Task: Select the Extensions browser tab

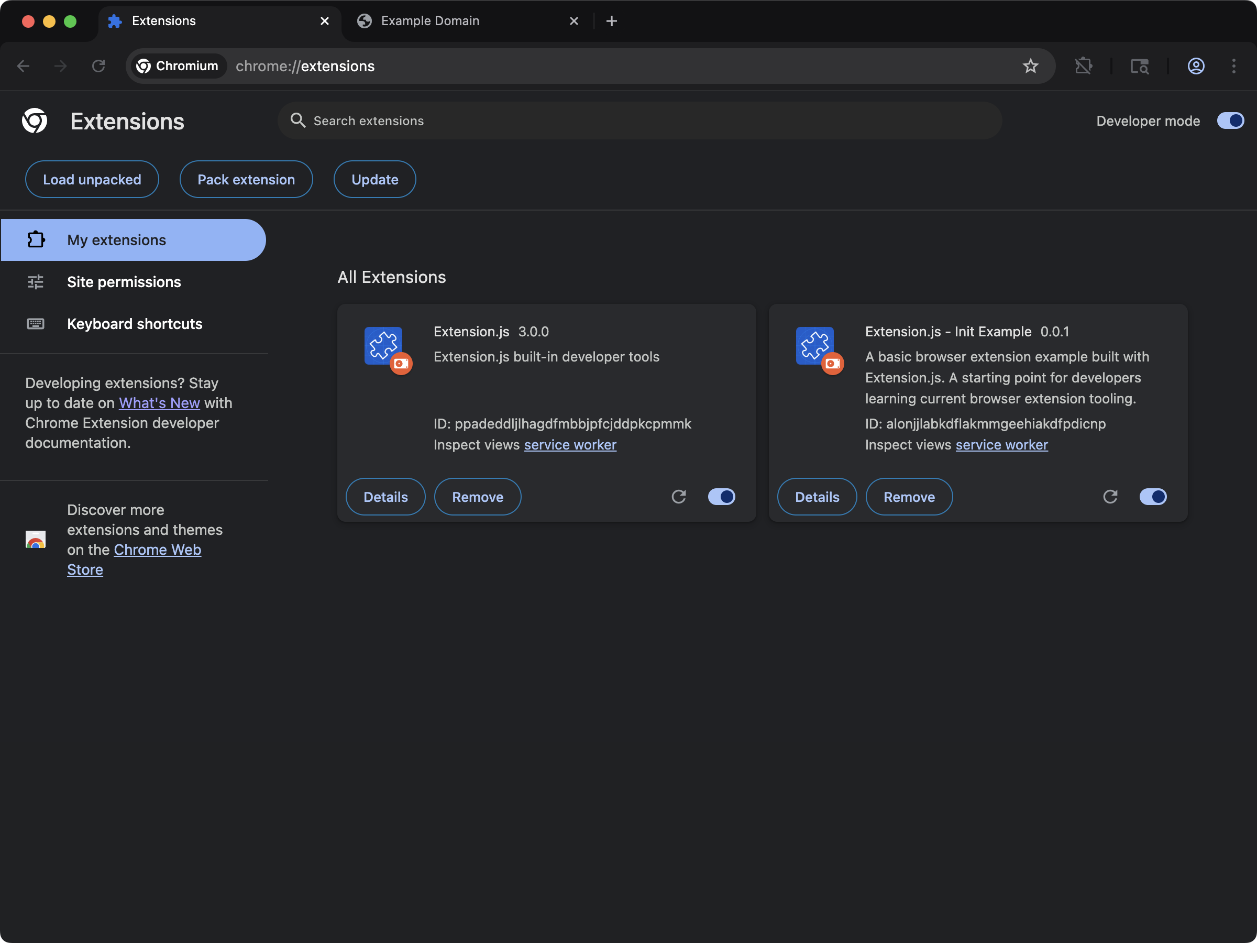Action: pos(219,21)
